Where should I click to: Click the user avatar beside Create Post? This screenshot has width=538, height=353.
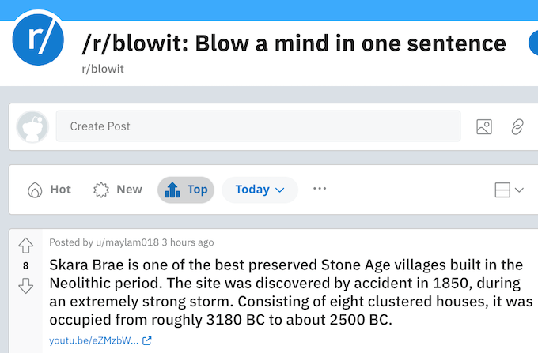click(x=32, y=126)
